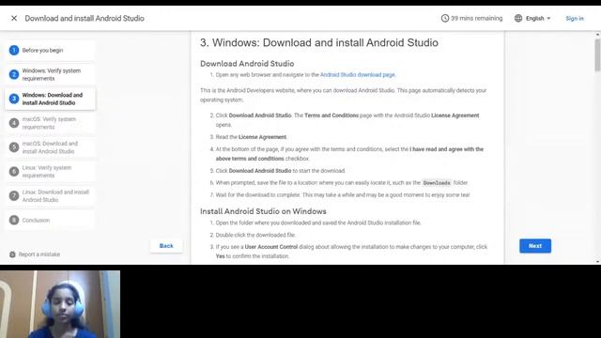
Task: Go to step 1 Before you begin
Action: [50, 50]
